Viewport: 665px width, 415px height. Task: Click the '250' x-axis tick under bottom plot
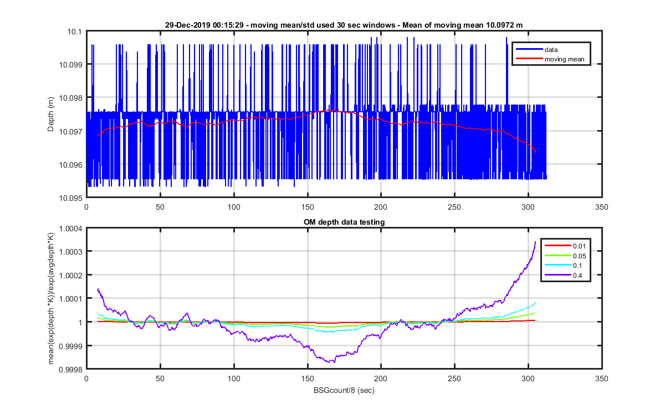(x=454, y=378)
